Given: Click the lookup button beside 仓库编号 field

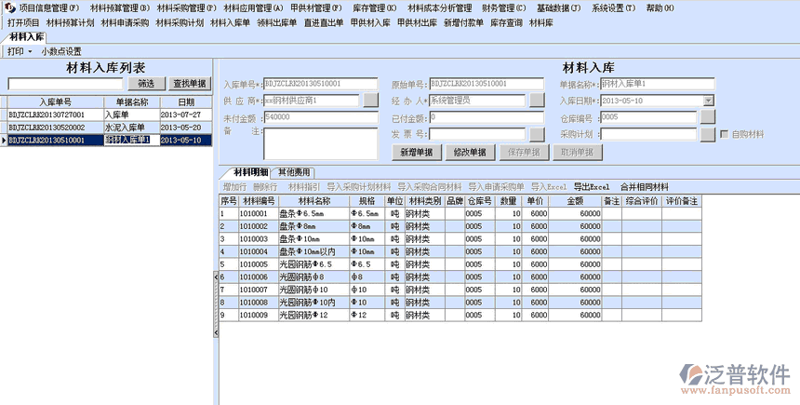Looking at the screenshot, I should click(707, 117).
